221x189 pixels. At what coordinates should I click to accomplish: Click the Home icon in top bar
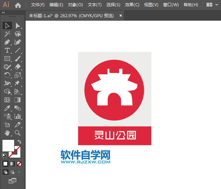pyautogui.click(x=18, y=5)
